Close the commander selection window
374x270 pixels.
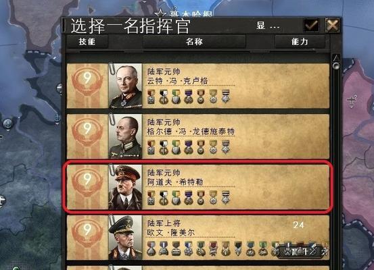coord(333,25)
